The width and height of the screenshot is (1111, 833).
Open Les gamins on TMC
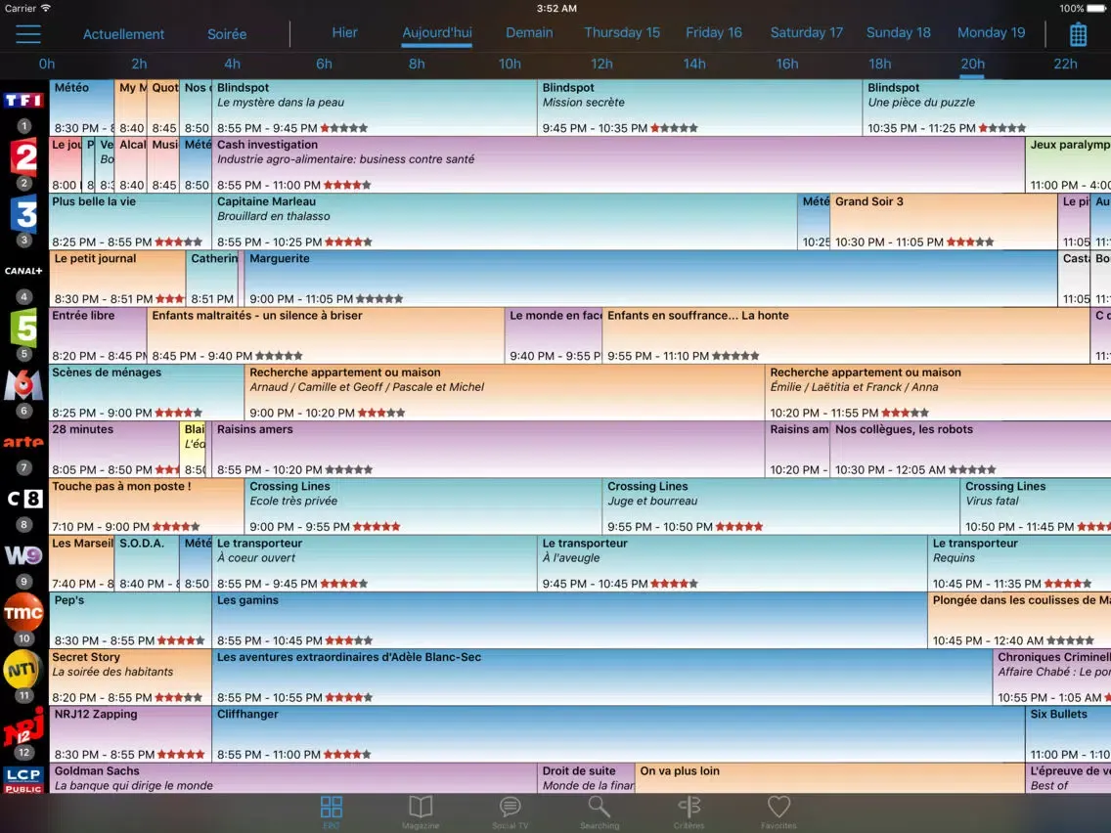click(x=569, y=620)
